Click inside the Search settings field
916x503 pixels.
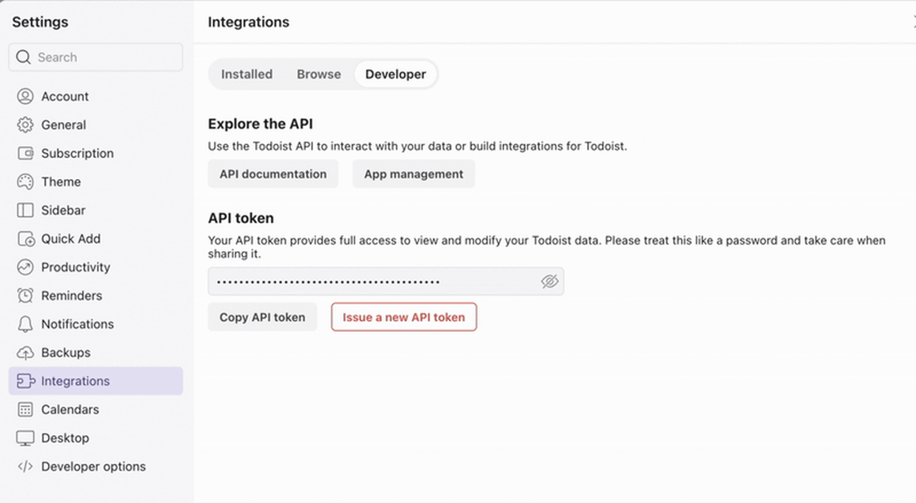point(95,57)
